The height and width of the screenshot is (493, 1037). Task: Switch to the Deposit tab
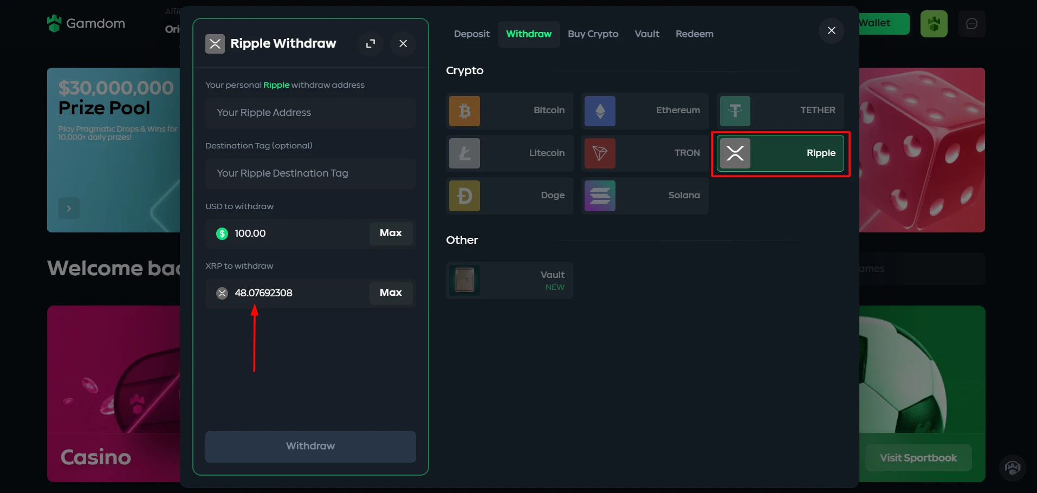(x=471, y=34)
